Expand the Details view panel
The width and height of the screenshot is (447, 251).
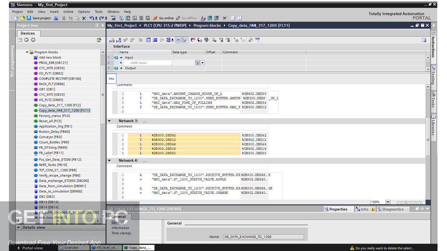tap(19, 227)
